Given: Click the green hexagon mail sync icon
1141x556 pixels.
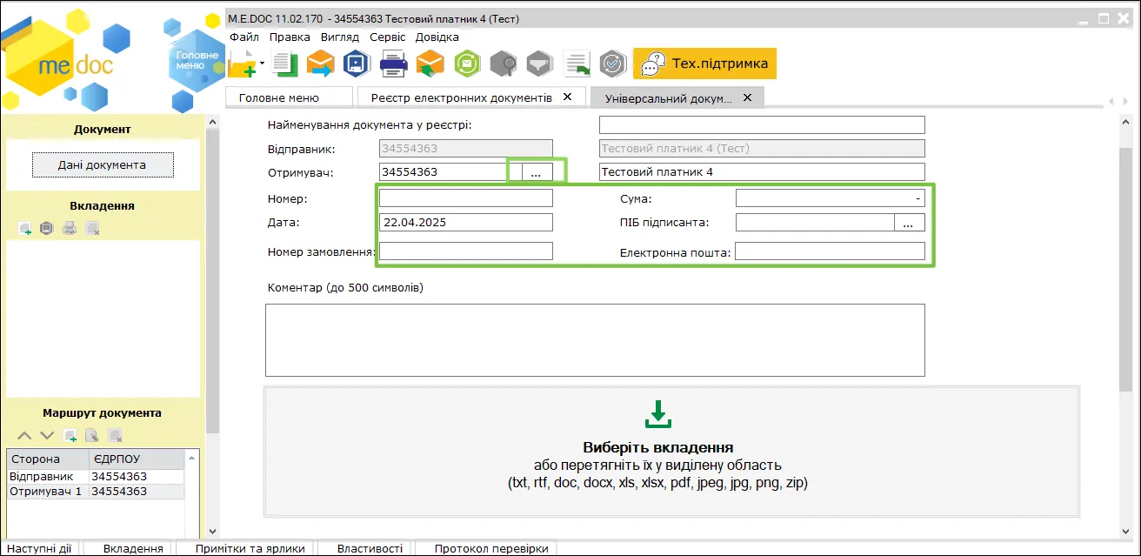Looking at the screenshot, I should pos(467,64).
